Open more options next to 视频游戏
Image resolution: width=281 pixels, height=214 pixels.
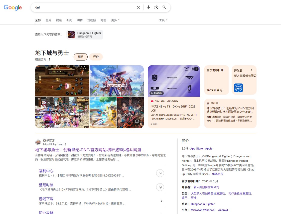[x=49, y=59]
